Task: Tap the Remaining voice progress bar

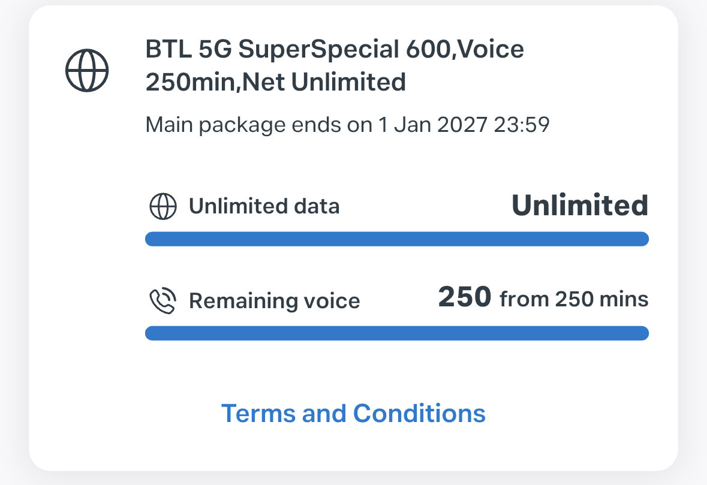Action: point(397,333)
